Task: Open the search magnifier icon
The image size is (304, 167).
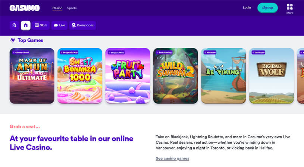Action: pyautogui.click(x=15, y=25)
